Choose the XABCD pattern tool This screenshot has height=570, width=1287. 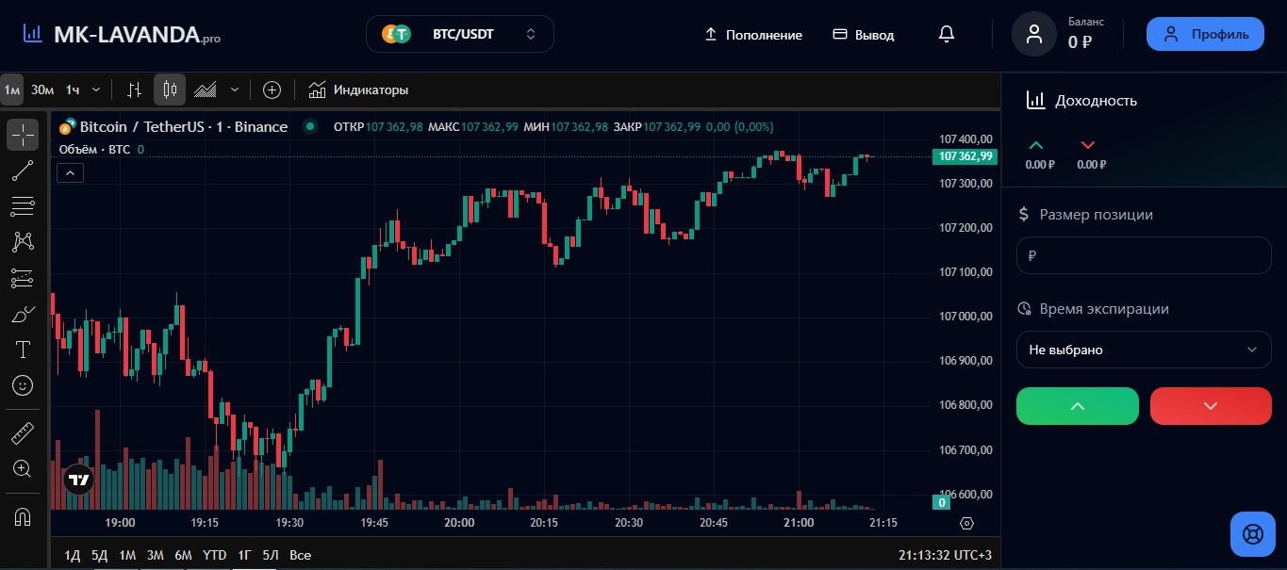(23, 242)
